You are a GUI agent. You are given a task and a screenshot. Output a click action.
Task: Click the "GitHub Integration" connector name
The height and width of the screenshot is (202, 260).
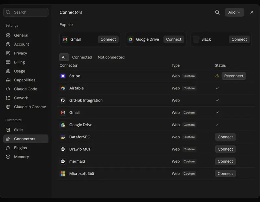[x=86, y=101]
